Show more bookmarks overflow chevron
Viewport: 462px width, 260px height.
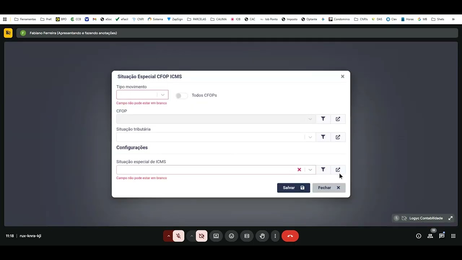point(453,19)
